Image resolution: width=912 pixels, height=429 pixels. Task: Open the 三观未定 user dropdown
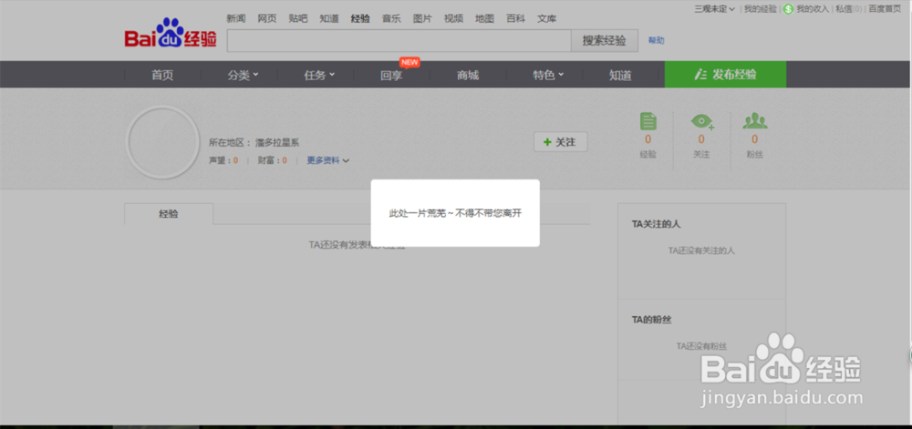(715, 9)
